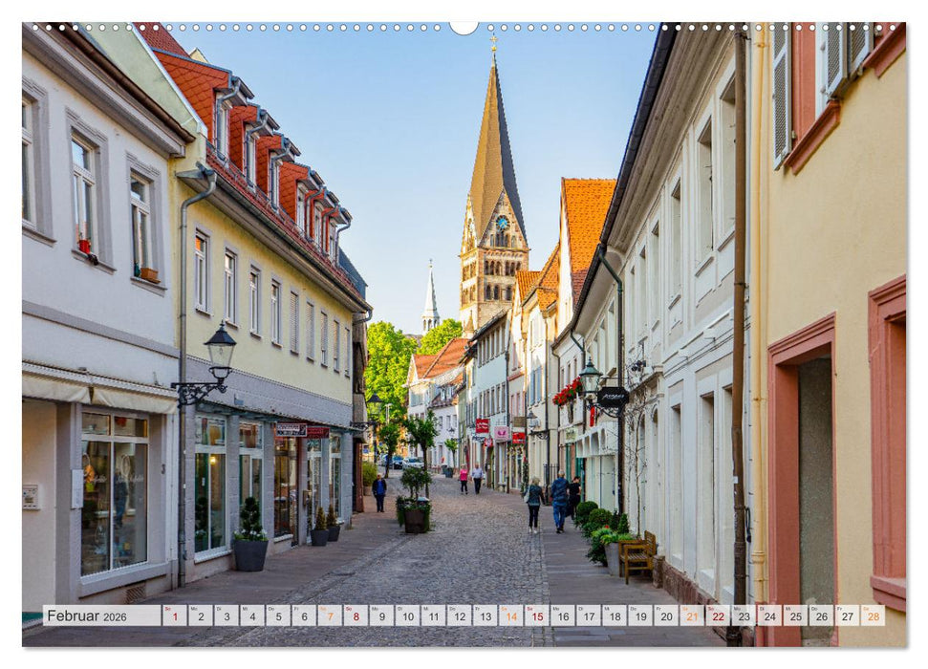The height and width of the screenshot is (669, 928).
Task: Click the red Saturday date 7
Action: pos(329,618)
